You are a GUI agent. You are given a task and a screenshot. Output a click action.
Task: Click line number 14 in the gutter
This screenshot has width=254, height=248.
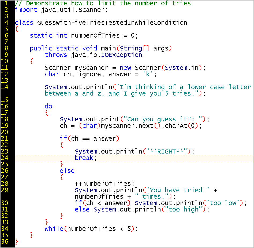[5, 87]
